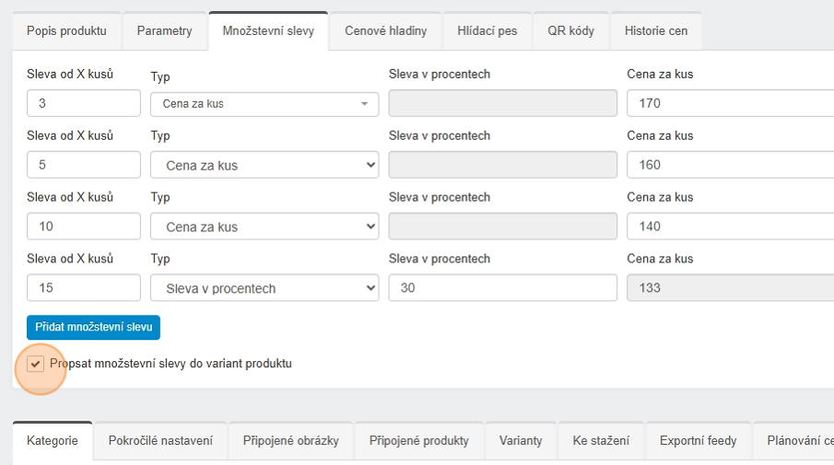834x465 pixels.
Task: Click Přidat množstevní slevu button
Action: point(93,327)
